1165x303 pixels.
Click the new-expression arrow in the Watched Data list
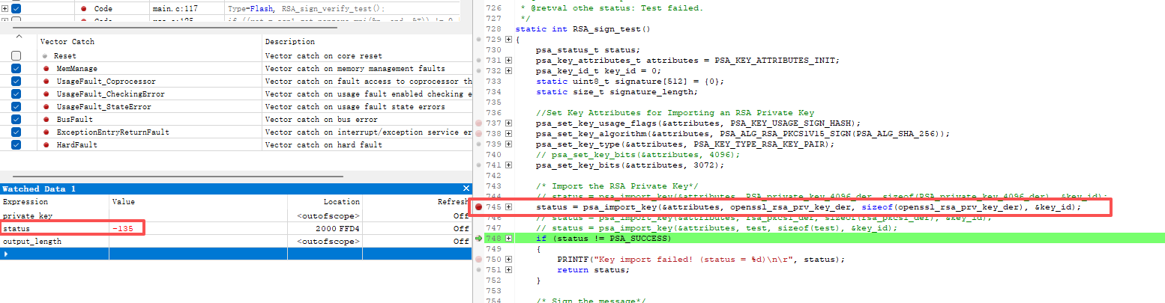coord(6,254)
